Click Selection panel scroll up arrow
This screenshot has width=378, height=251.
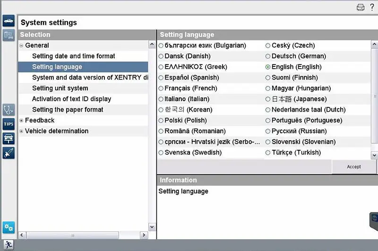pos(152,44)
